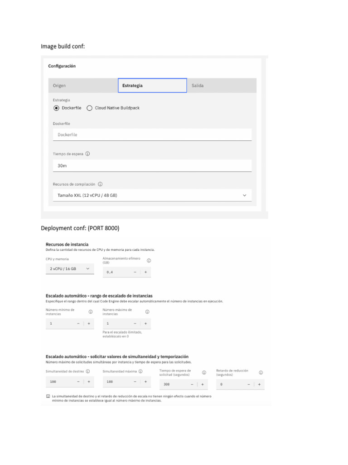Open the Recursos de compilación size dropdown

point(152,195)
